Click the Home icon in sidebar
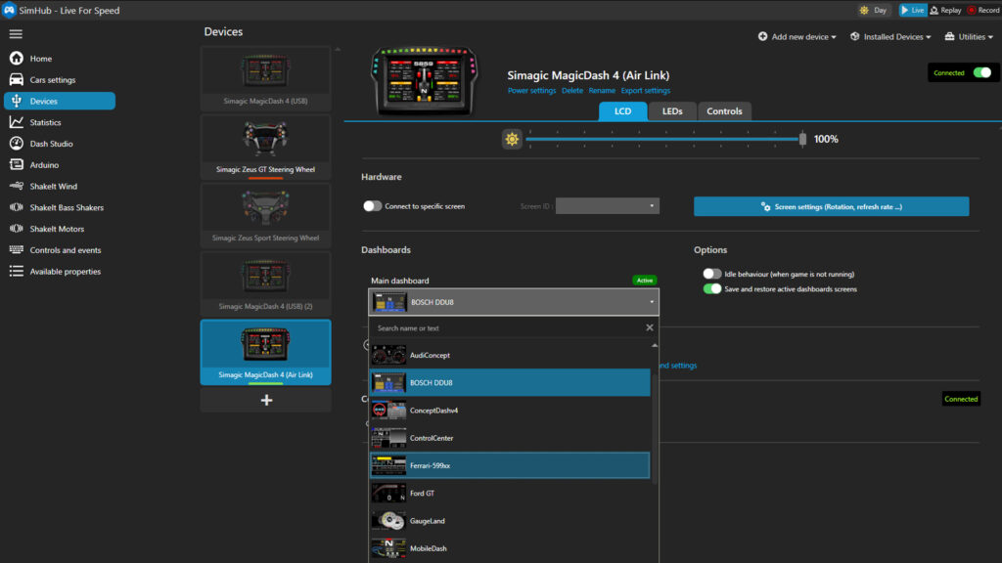 coord(16,58)
